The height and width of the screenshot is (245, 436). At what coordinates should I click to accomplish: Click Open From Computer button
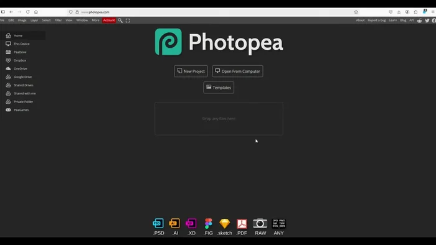coord(237,72)
